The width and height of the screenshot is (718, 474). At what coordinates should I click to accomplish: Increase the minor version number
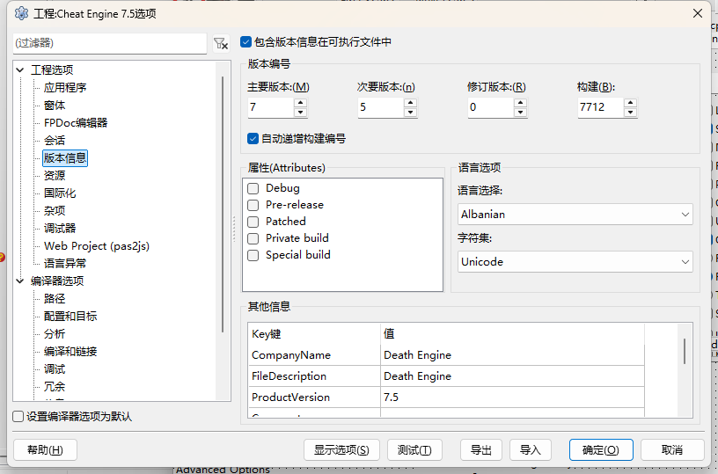[410, 103]
